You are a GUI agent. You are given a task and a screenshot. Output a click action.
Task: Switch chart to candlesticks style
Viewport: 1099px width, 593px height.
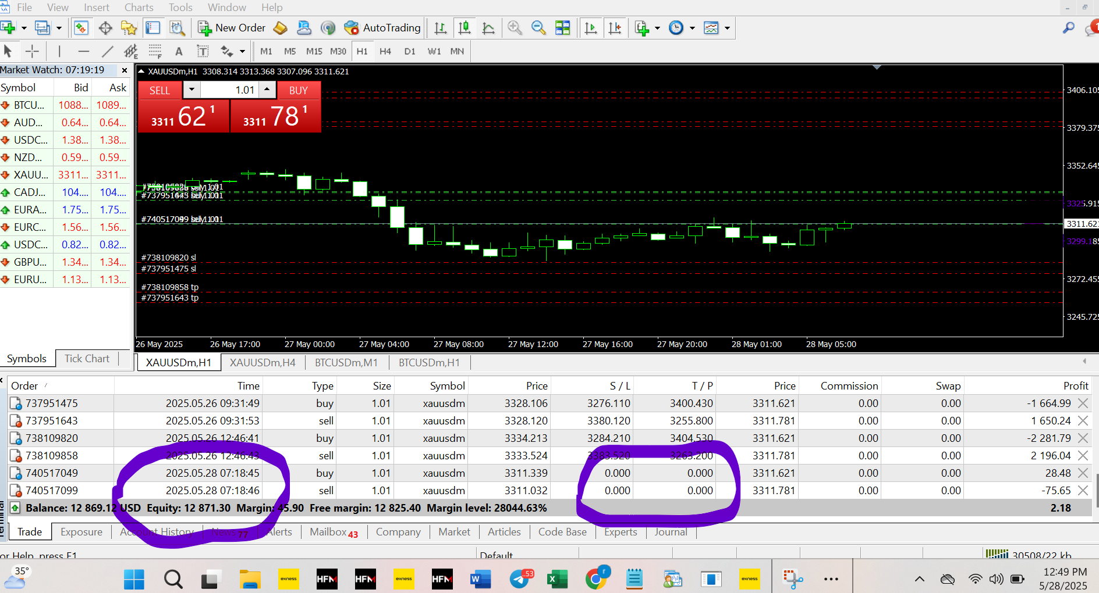point(465,27)
